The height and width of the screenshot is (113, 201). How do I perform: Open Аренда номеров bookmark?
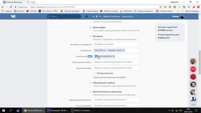144,11
